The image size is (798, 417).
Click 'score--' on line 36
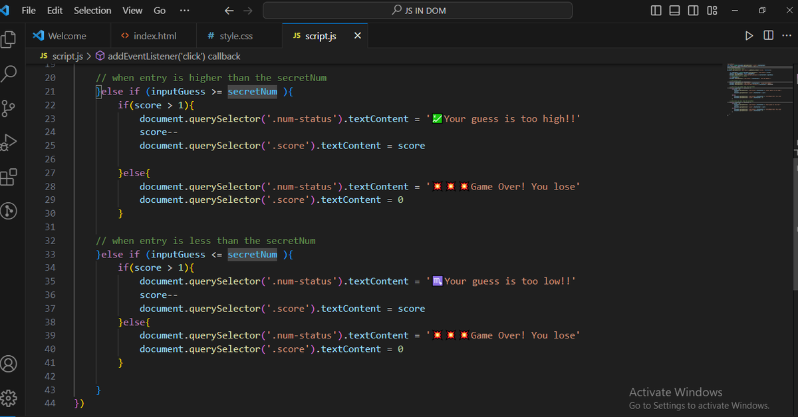tap(158, 295)
